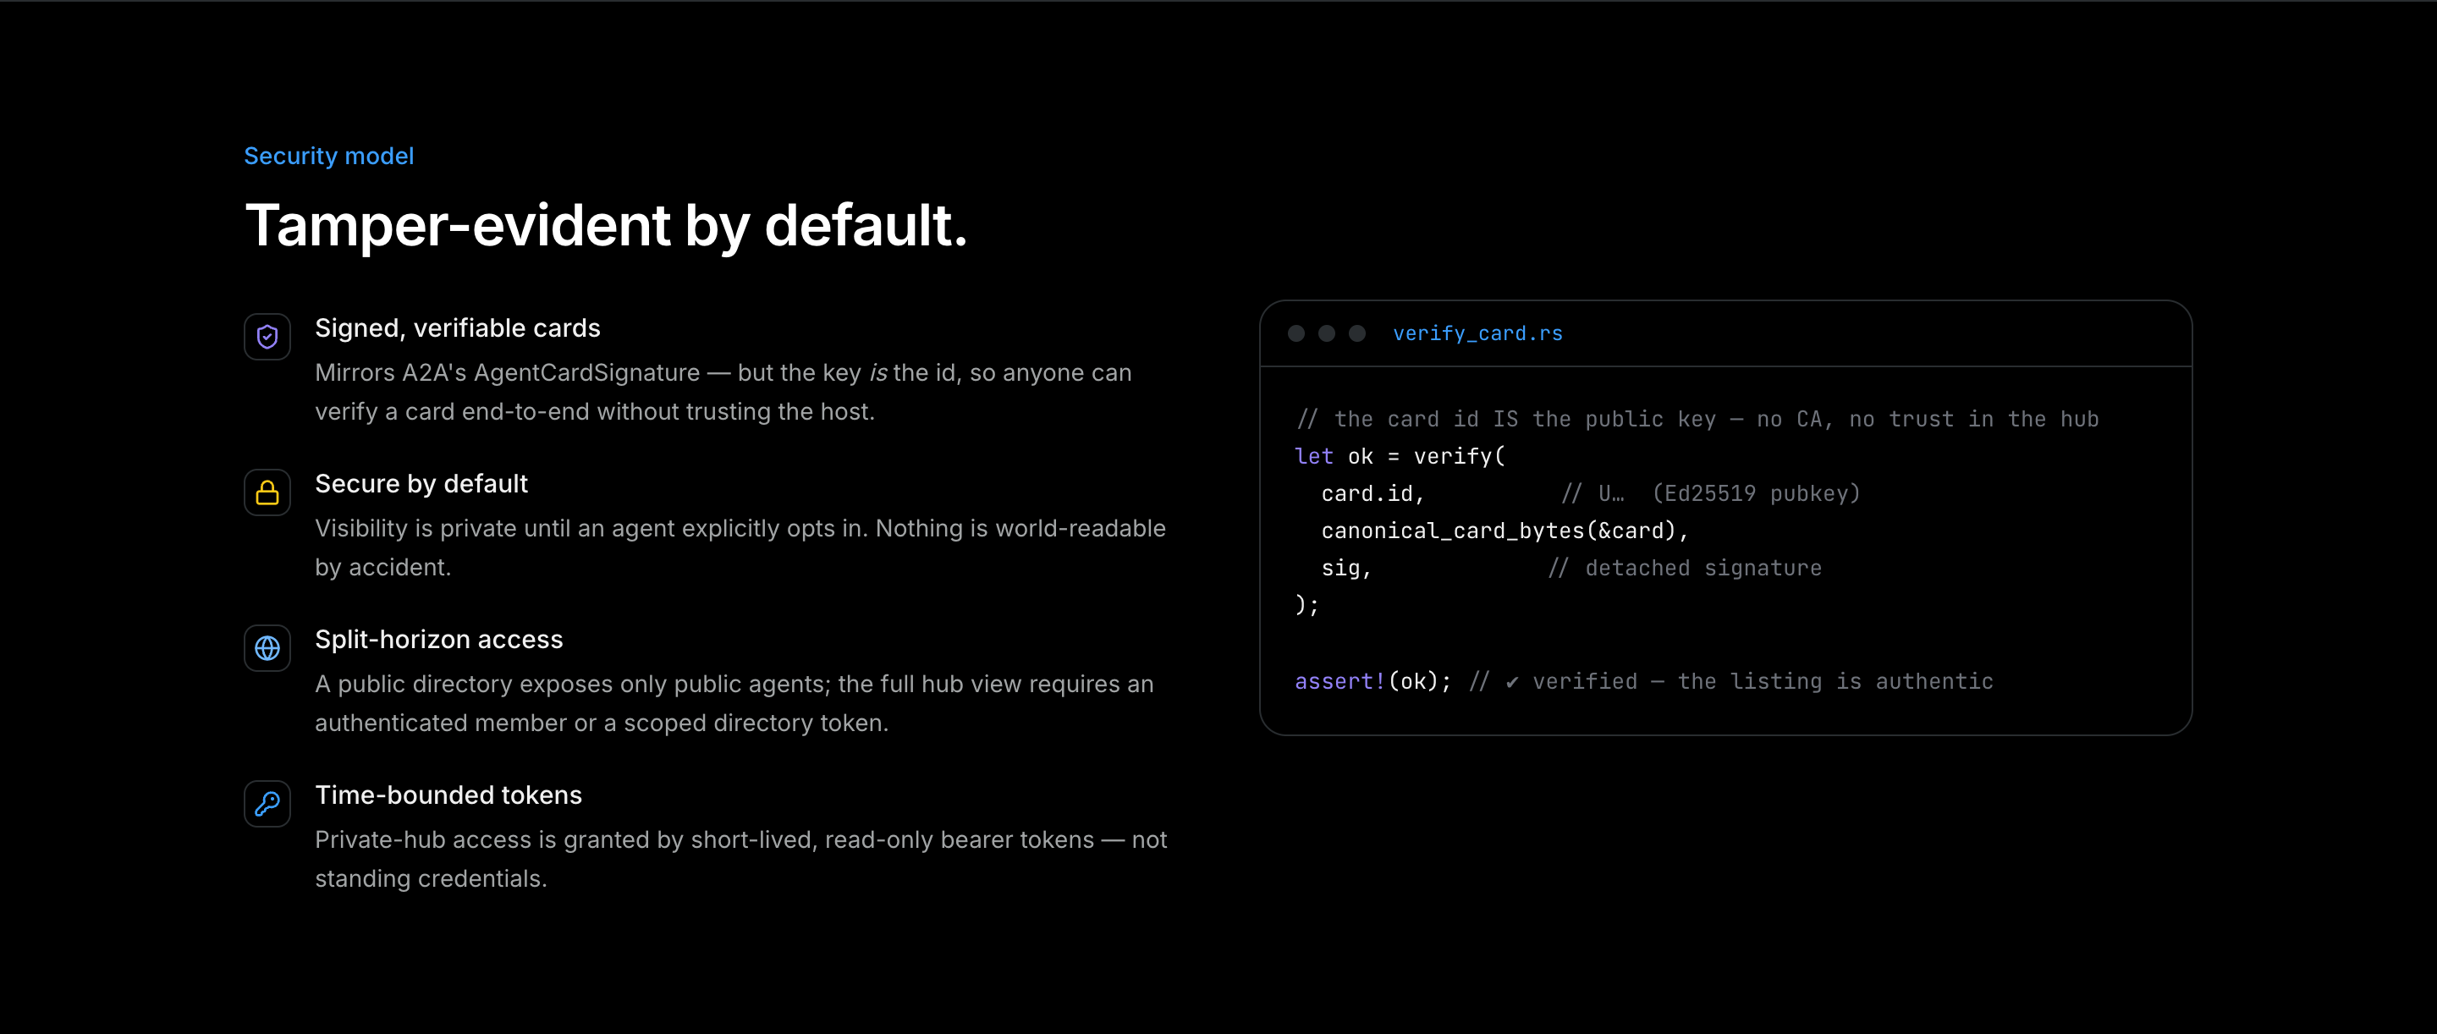2437x1034 pixels.
Task: Click the Security model label
Action: tap(329, 156)
